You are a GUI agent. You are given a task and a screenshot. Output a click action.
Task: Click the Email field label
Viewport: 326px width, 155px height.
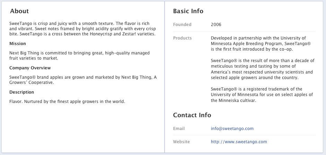(x=179, y=129)
